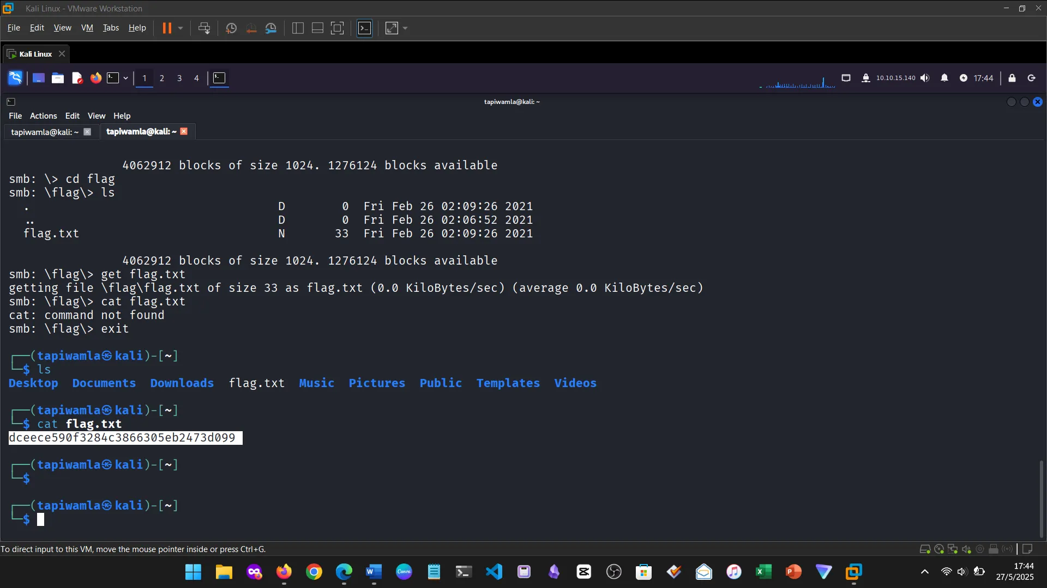Click the volume speaker icon to adjust sound
Image resolution: width=1047 pixels, height=588 pixels.
[925, 78]
